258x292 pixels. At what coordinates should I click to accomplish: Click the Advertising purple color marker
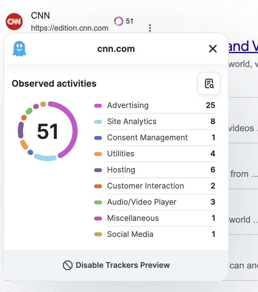(x=98, y=106)
